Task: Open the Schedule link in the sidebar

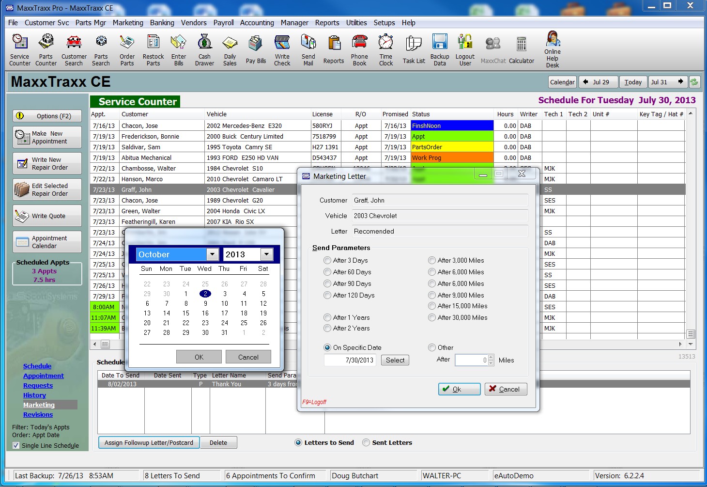Action: point(37,366)
